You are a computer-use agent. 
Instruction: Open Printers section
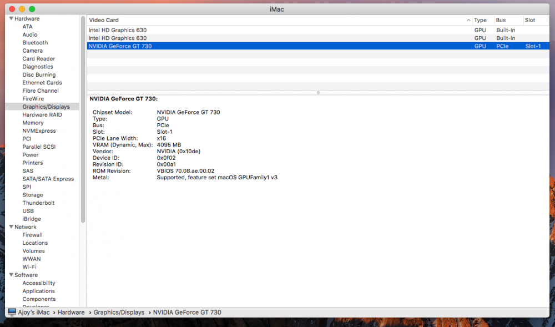coord(33,163)
